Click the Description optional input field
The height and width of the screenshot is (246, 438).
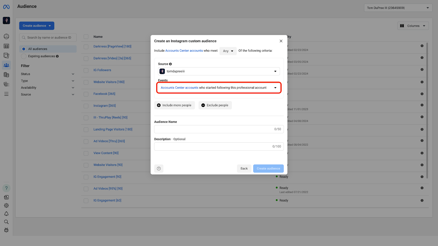coord(219,147)
